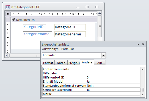
Task: Click the form window's horizontal scrollbar thumb
Action: click(x=25, y=56)
